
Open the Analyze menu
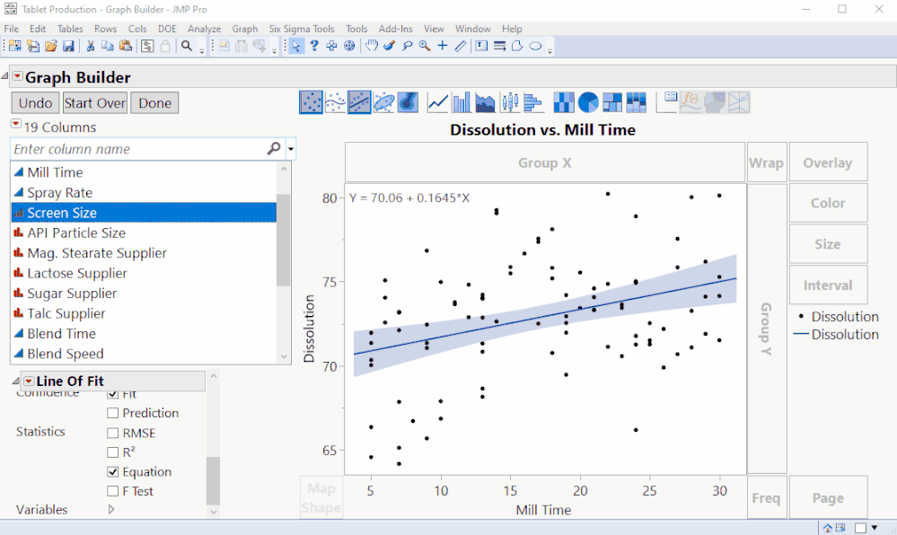click(204, 29)
